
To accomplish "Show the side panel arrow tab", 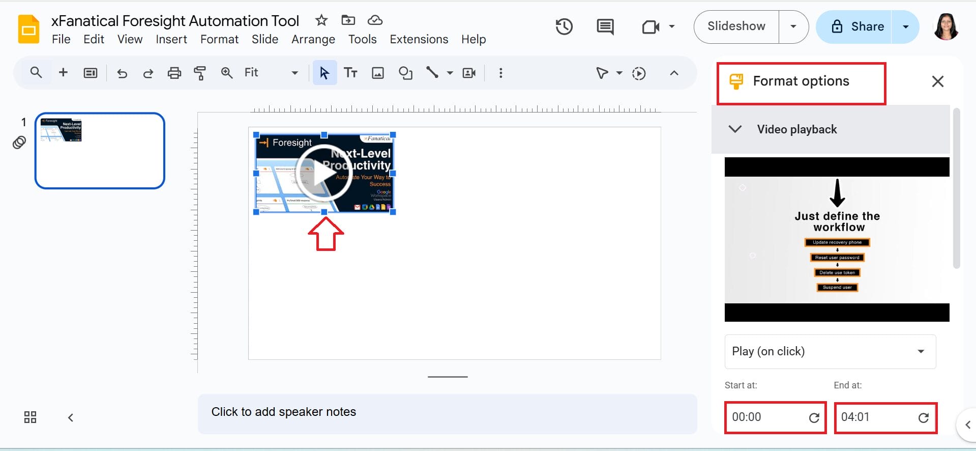I will click(x=967, y=424).
